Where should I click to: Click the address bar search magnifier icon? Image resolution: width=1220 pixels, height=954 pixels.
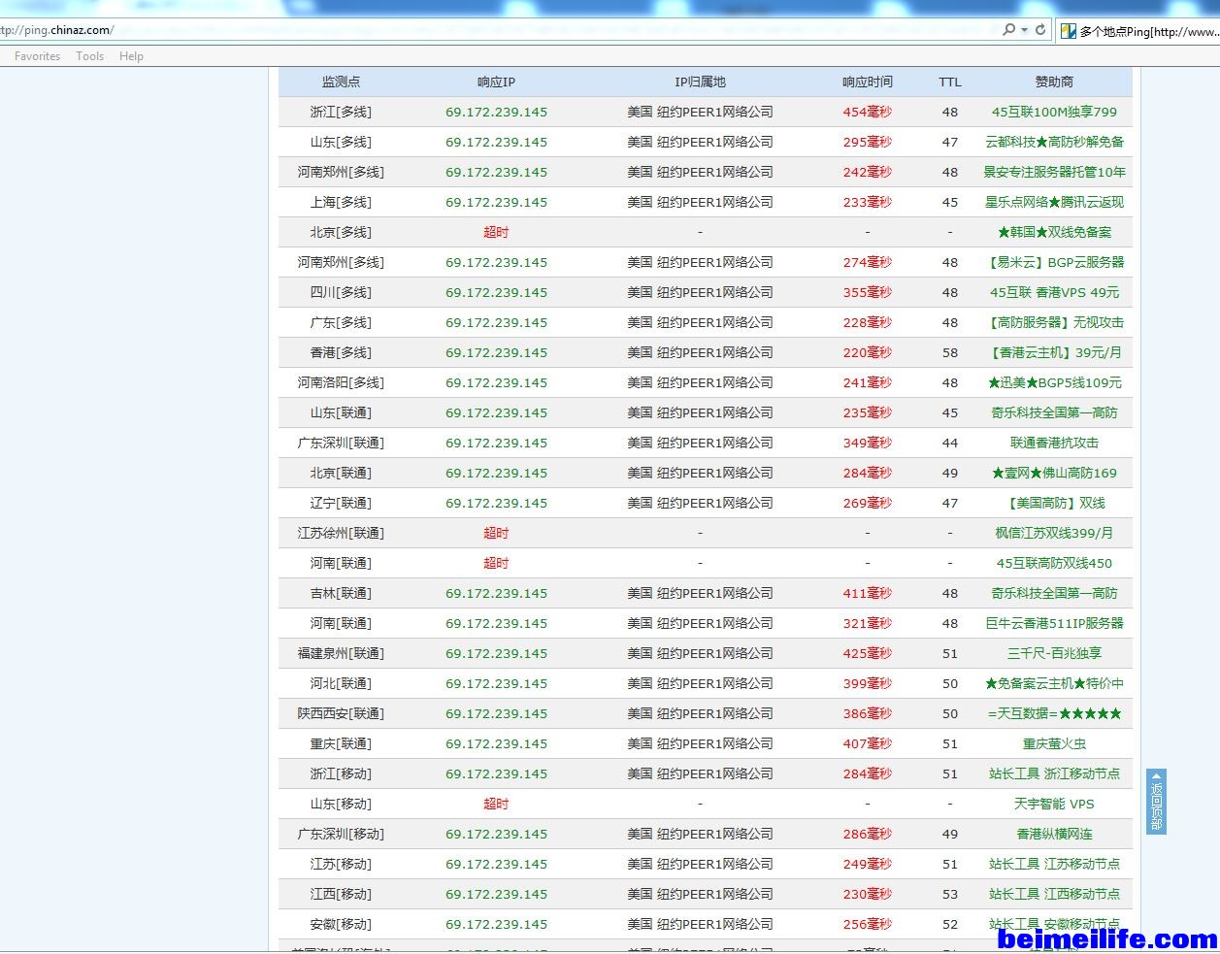click(x=1008, y=30)
